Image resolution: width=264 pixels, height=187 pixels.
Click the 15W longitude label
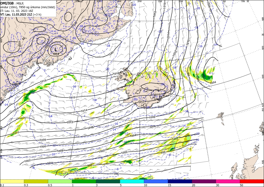click(160, 1)
